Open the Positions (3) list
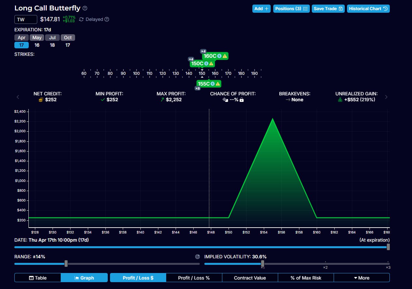Image resolution: width=412 pixels, height=289 pixels. point(291,9)
